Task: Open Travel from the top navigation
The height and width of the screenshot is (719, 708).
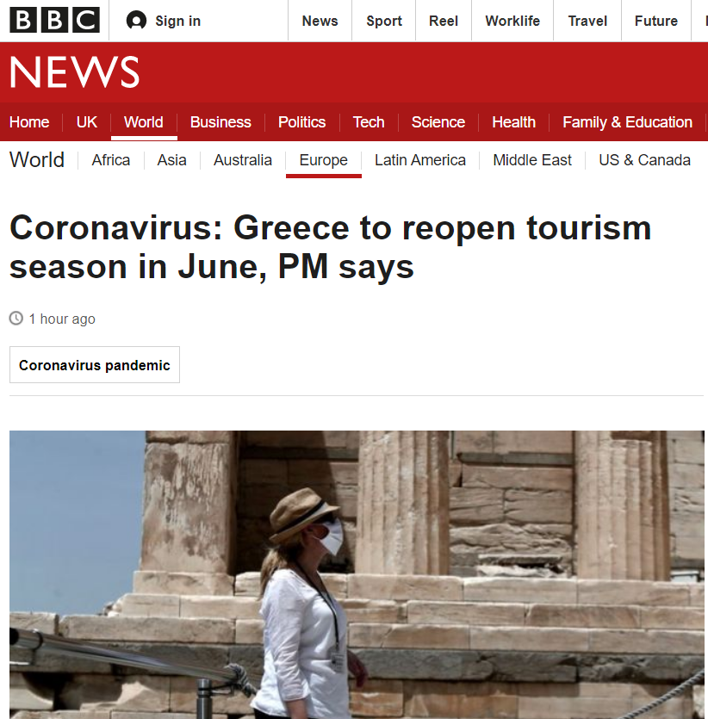Action: click(587, 21)
